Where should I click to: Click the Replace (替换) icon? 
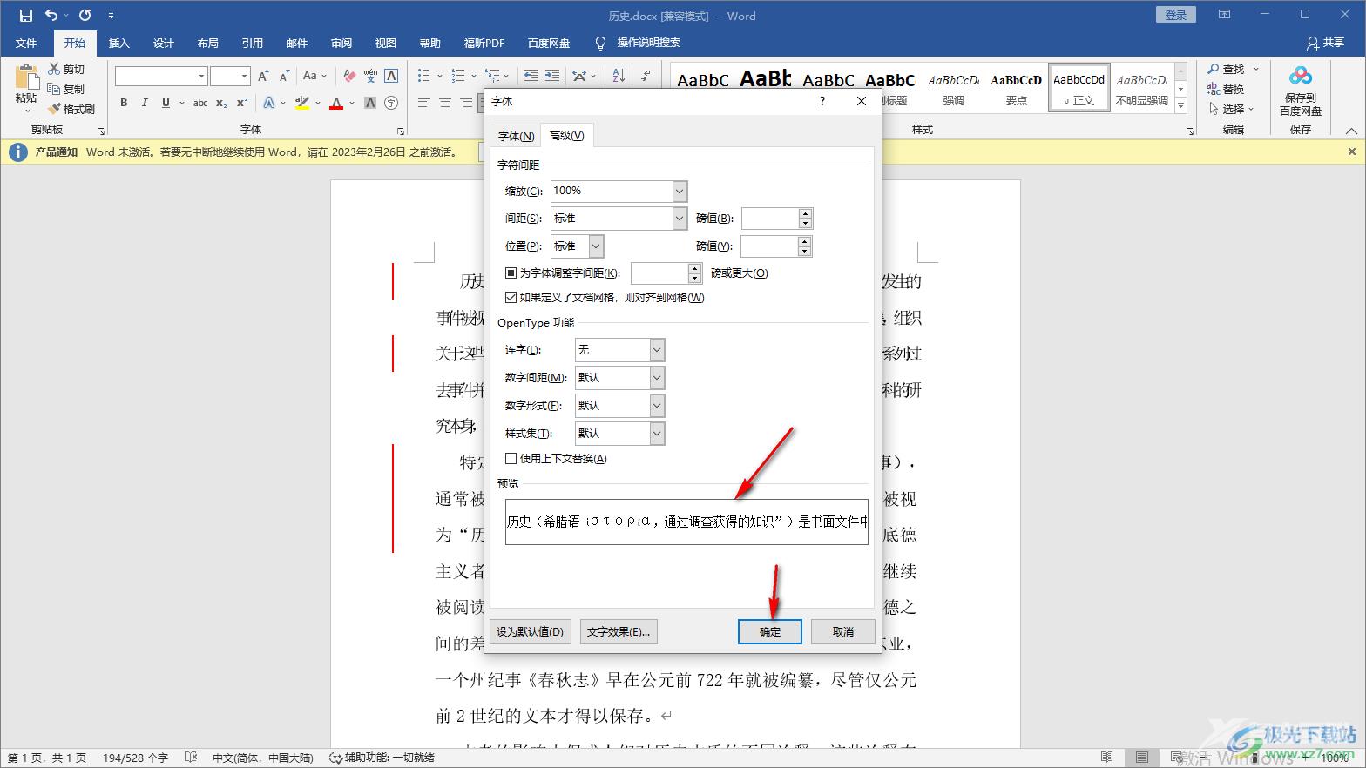click(1214, 89)
